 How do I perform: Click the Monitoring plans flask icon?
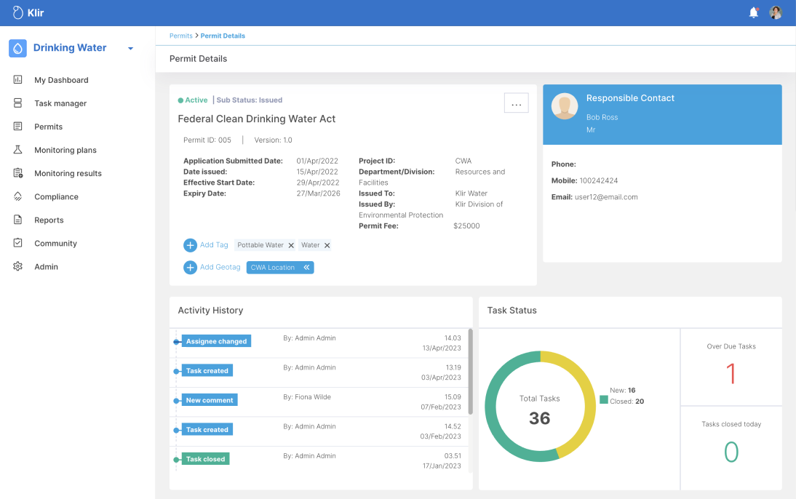[x=18, y=150]
